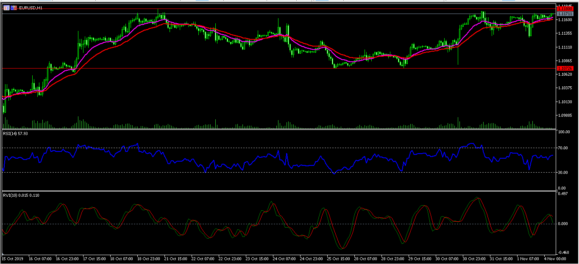Click the 1.11110 price scale value

pyautogui.click(x=565, y=47)
